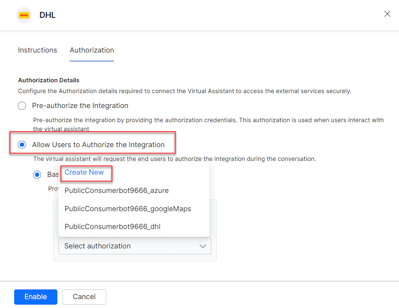This screenshot has width=399, height=308.
Task: Click the Enable button
Action: (35, 296)
